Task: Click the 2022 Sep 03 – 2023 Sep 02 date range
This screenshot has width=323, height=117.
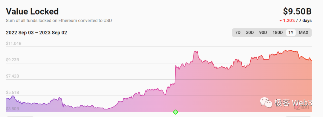Action: click(x=36, y=33)
